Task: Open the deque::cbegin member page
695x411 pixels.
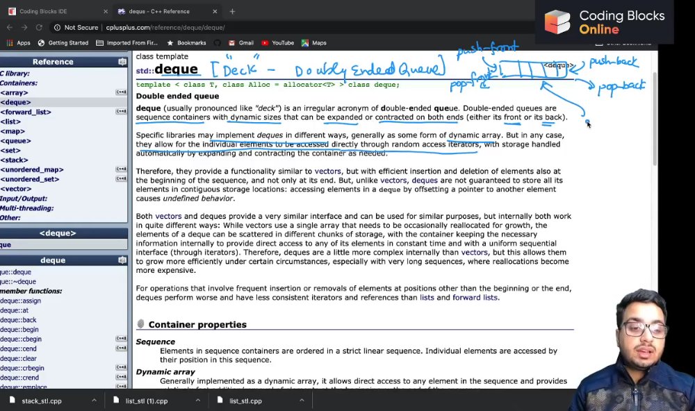Action: click(x=21, y=339)
